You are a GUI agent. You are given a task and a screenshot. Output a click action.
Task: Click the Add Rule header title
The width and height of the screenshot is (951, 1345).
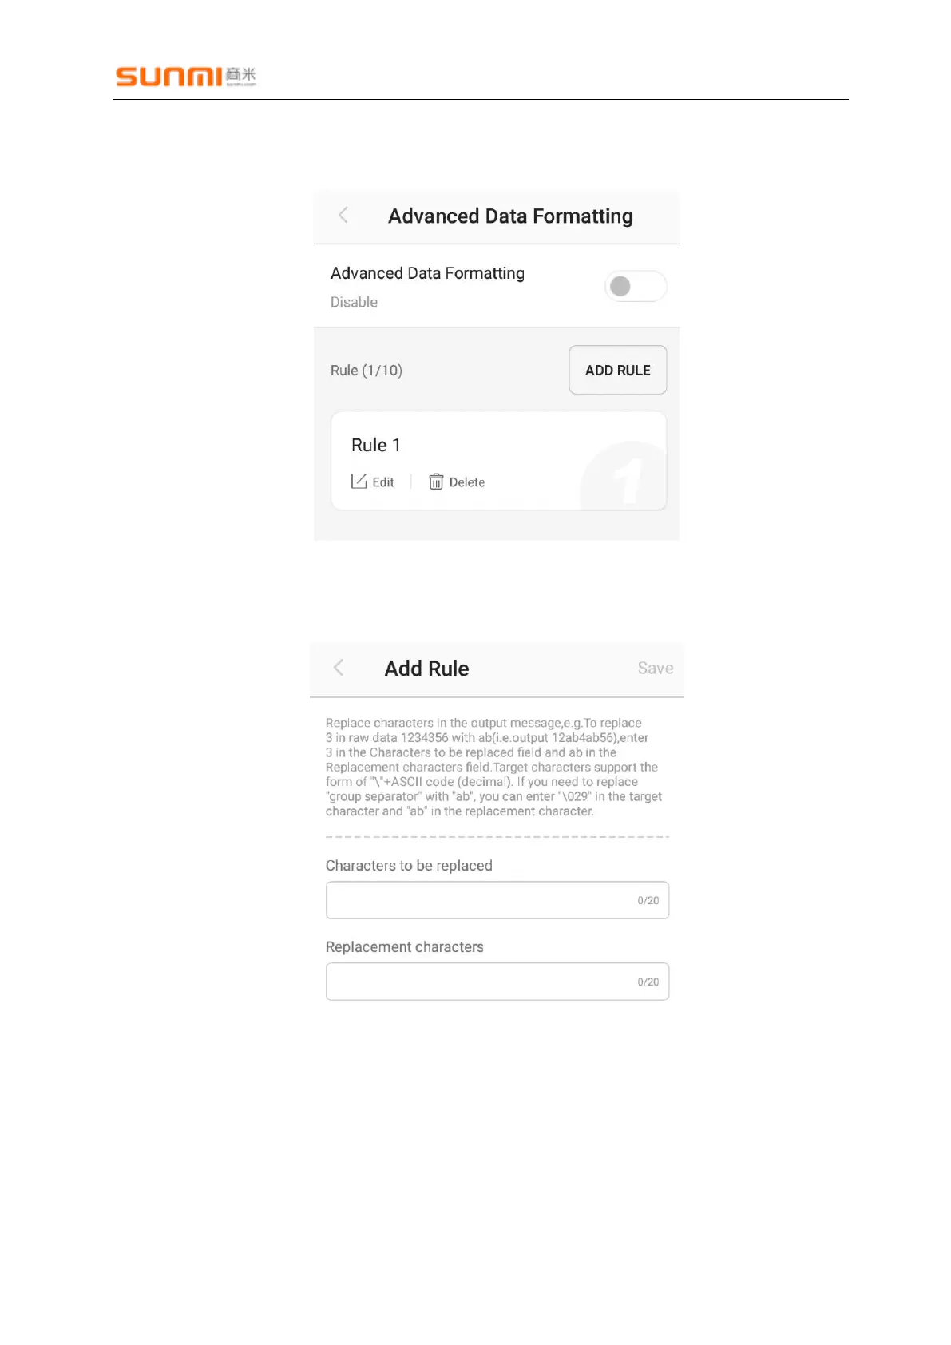click(x=426, y=669)
